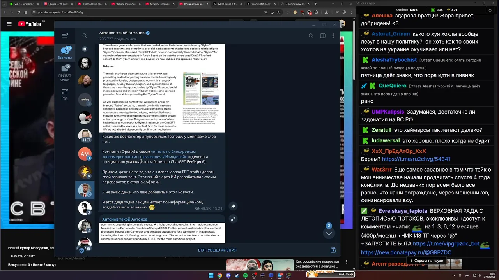
Task: Open the t.me/vipgrpzdc_bot link in chat
Action: 446,243
